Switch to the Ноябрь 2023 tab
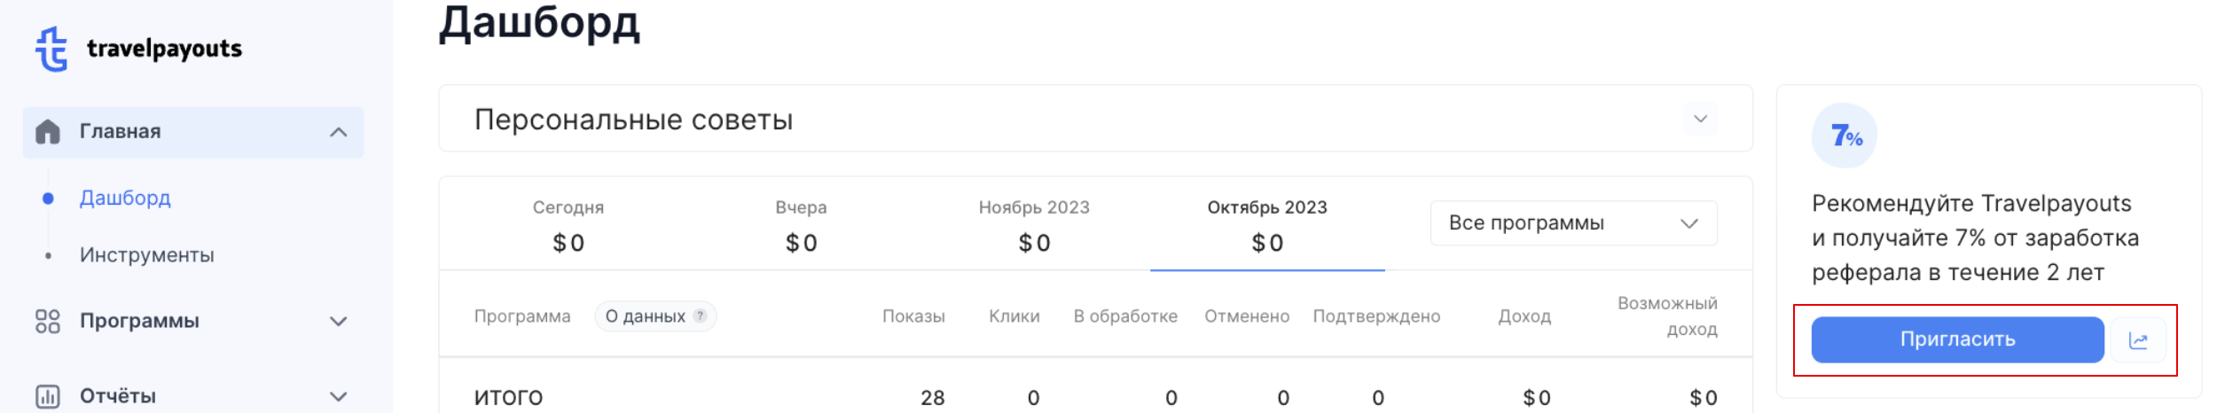This screenshot has height=413, width=2217. click(x=1034, y=225)
